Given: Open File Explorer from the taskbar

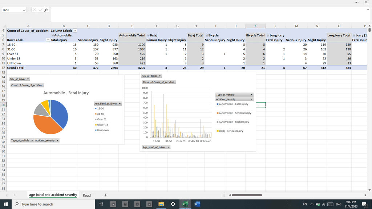Looking at the screenshot, I should click(x=161, y=204).
